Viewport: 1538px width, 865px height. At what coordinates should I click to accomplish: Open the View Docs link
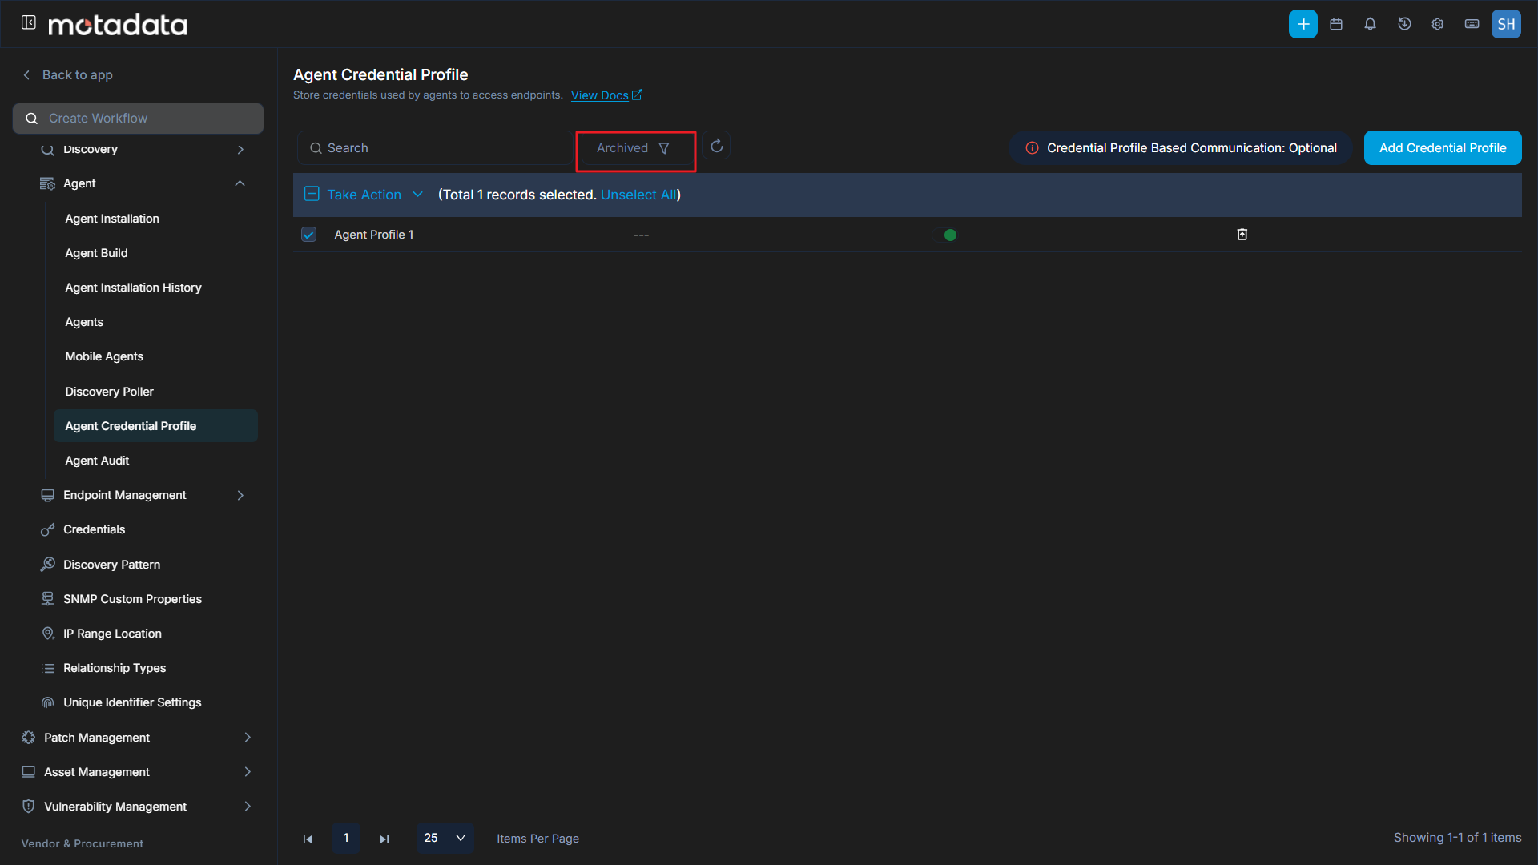click(599, 95)
